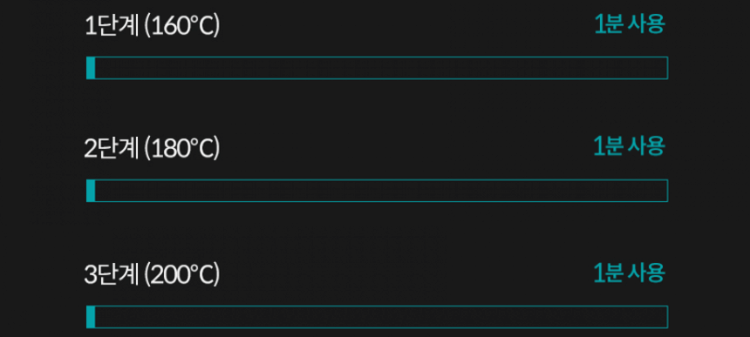
Task: Click the right end of the 200°C usage bar
Action: [x=665, y=316]
